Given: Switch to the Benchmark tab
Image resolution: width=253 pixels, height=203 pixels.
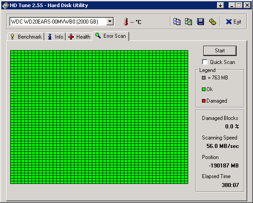Looking at the screenshot, I should (x=26, y=37).
